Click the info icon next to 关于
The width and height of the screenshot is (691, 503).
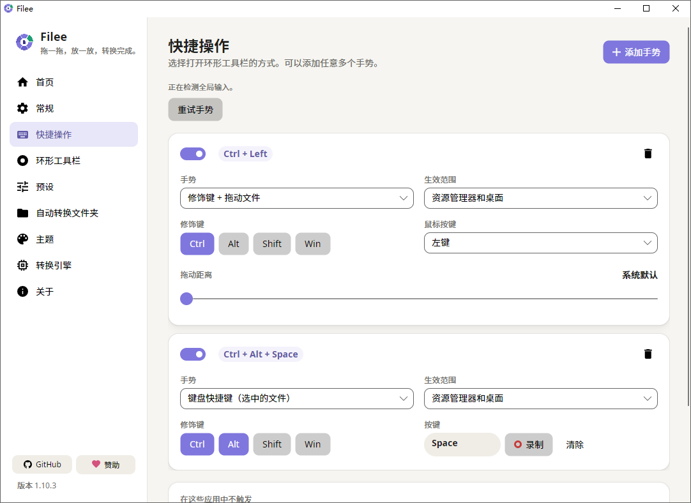click(x=22, y=292)
